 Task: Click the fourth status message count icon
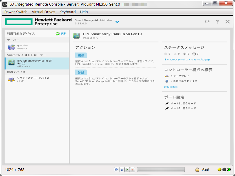click(x=194, y=54)
